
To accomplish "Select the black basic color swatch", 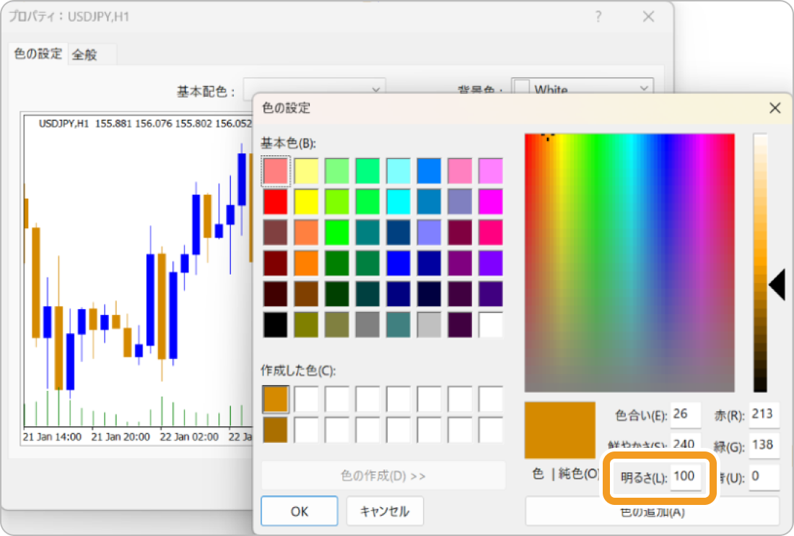I will click(276, 325).
